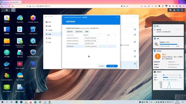Switch to 注册表 in Docker sidebar

pos(53,30)
